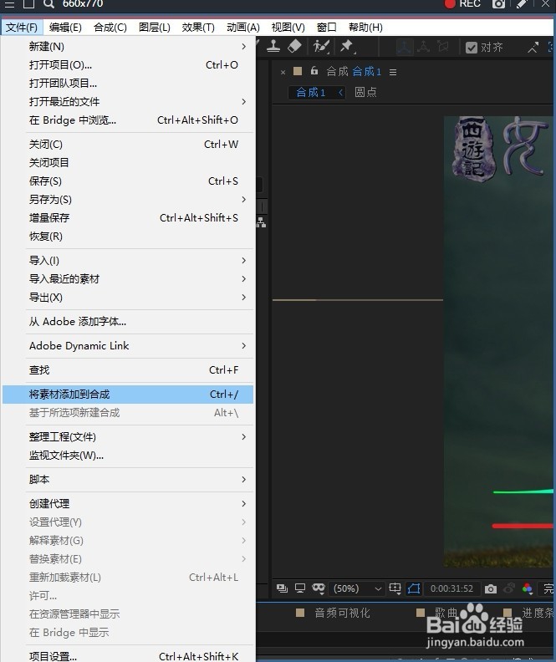Image resolution: width=556 pixels, height=662 pixels.
Task: Open the 文件(F) menu
Action: click(22, 28)
